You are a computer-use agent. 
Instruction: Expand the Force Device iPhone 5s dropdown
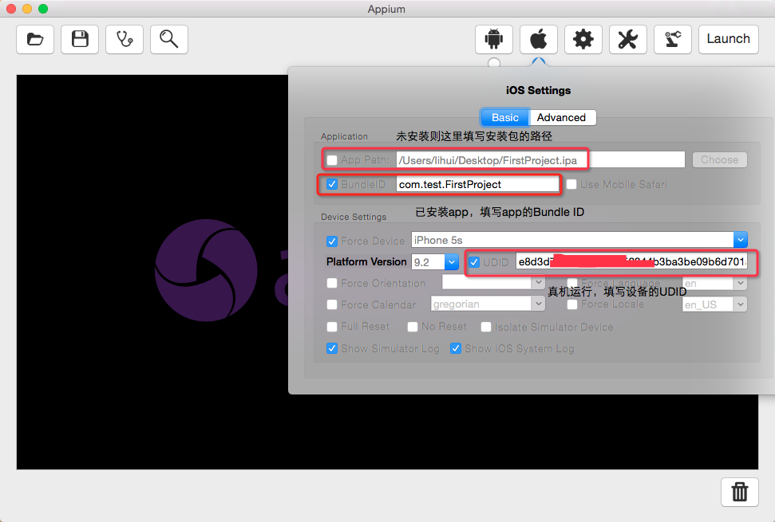tap(740, 240)
